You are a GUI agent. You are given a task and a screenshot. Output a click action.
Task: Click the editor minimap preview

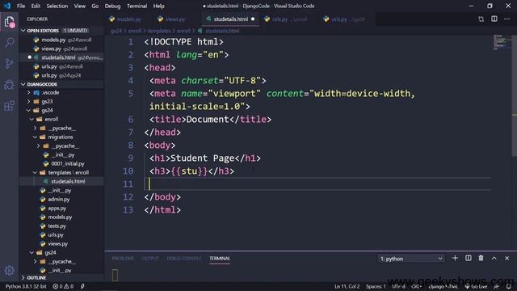tap(501, 42)
